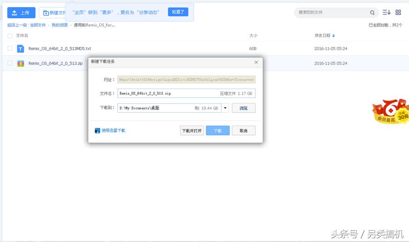Click the 新建文件夹 new folder button
The width and height of the screenshot is (409, 242).
(52, 13)
